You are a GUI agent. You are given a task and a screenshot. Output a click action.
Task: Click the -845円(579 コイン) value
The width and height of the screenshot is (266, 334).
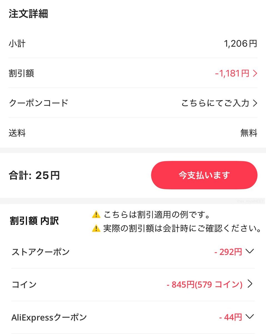pyautogui.click(x=205, y=284)
